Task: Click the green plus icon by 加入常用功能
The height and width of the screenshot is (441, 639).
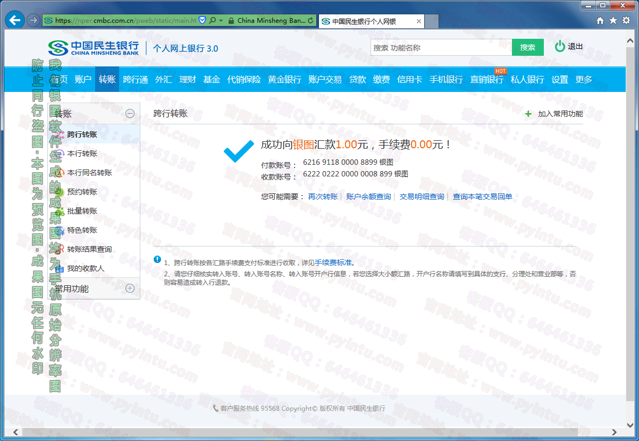Action: (x=528, y=114)
